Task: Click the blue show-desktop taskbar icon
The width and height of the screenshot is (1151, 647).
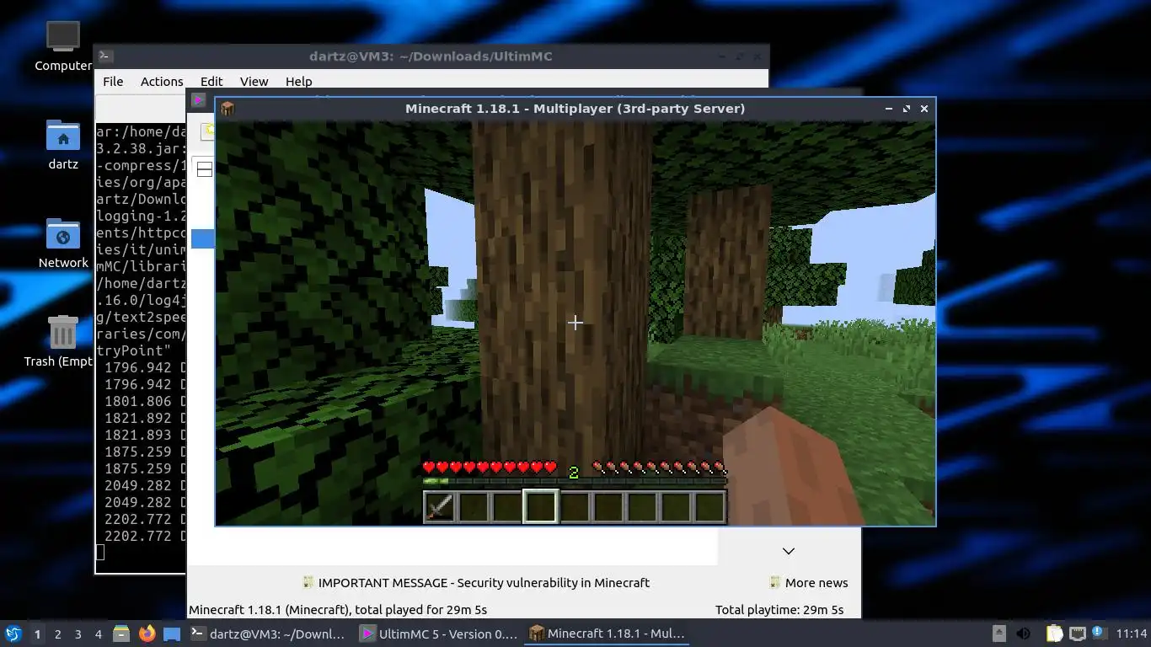Action: pos(172,634)
